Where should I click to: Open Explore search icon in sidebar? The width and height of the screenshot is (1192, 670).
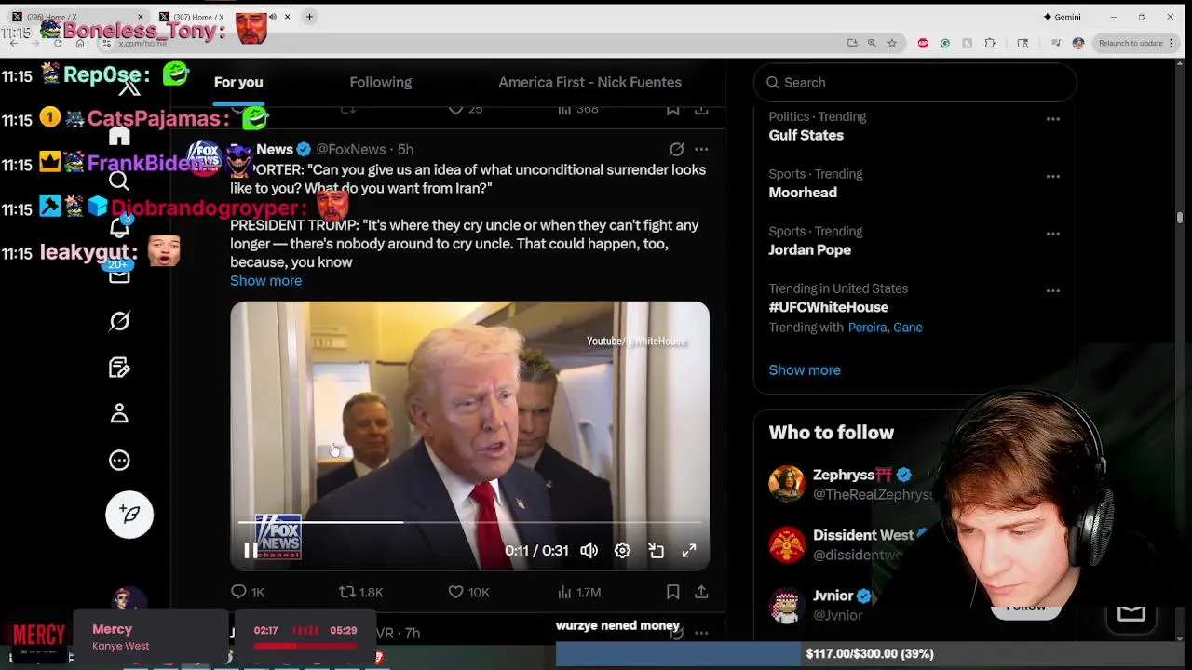pos(119,181)
